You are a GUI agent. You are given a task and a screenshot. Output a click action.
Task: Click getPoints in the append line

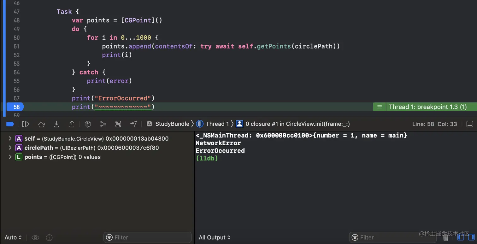tap(274, 46)
